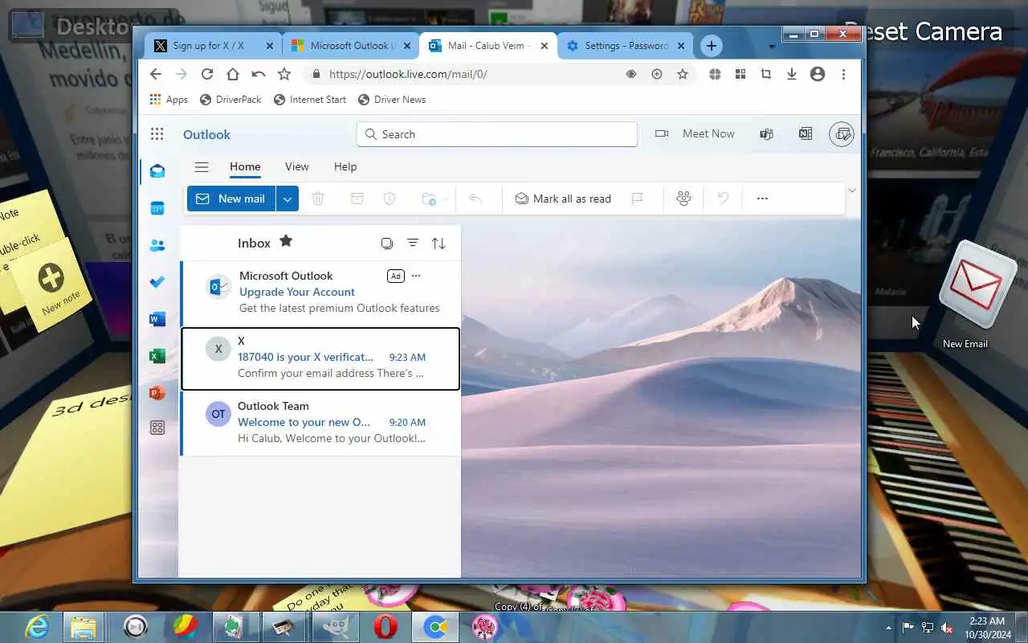This screenshot has height=643, width=1028.
Task: Open the Apps bookmark shortcut
Action: pyautogui.click(x=169, y=100)
